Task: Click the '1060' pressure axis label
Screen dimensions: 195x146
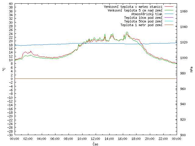Action: click(184, 12)
